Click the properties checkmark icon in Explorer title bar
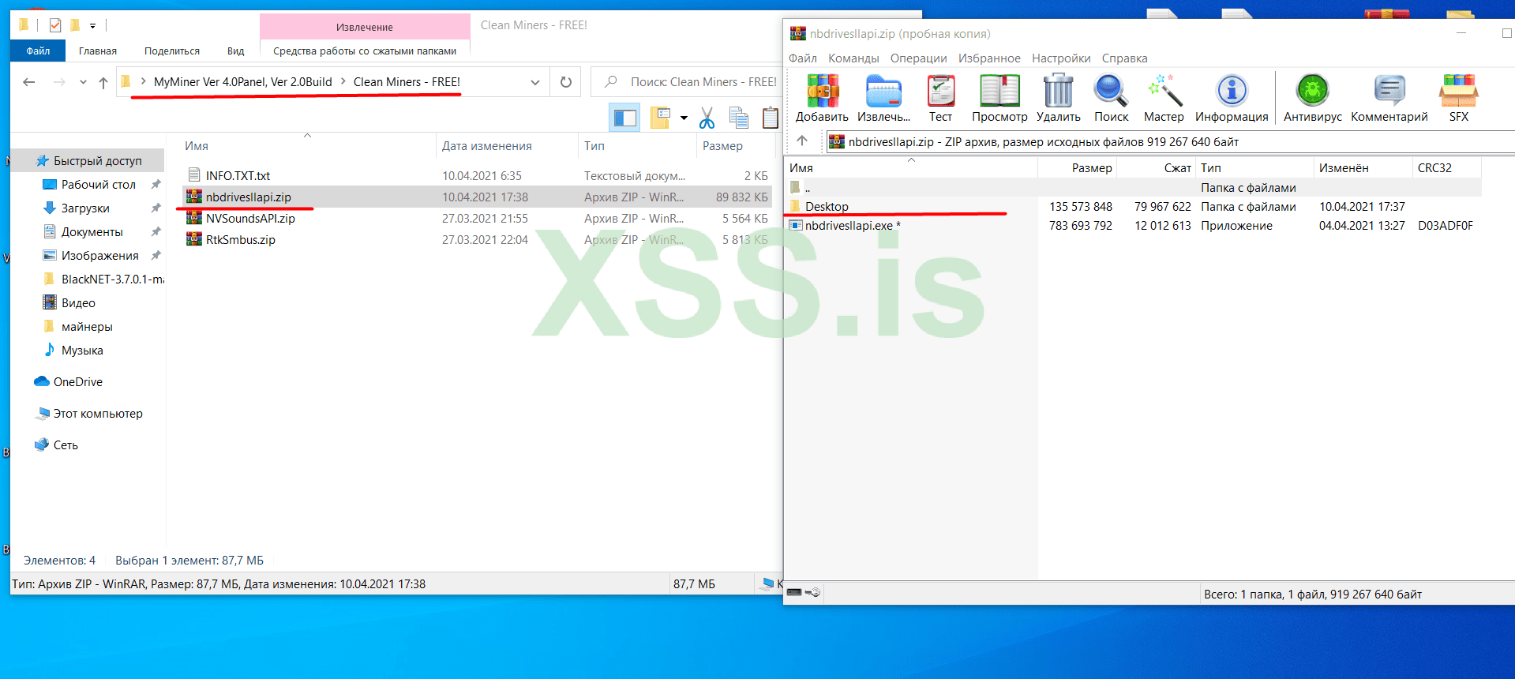1515x679 pixels. coord(55,25)
